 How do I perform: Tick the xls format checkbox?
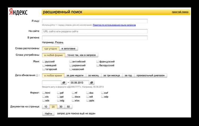coord(44,96)
